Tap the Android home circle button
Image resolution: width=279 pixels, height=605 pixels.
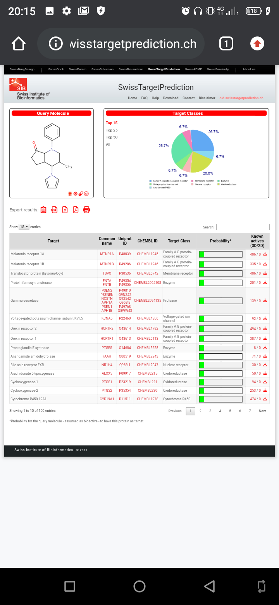139,586
